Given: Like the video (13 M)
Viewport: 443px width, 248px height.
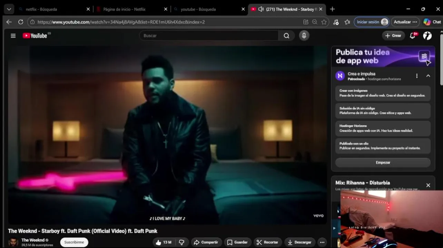Looking at the screenshot, I should [x=164, y=242].
